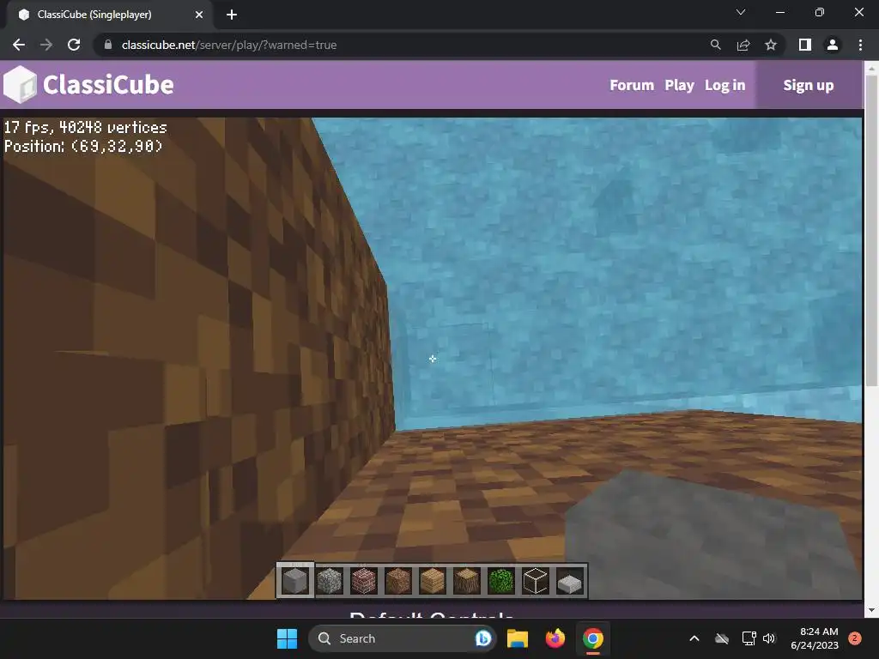Go to Log in page
Screen dimensions: 879x659
pyautogui.click(x=724, y=85)
